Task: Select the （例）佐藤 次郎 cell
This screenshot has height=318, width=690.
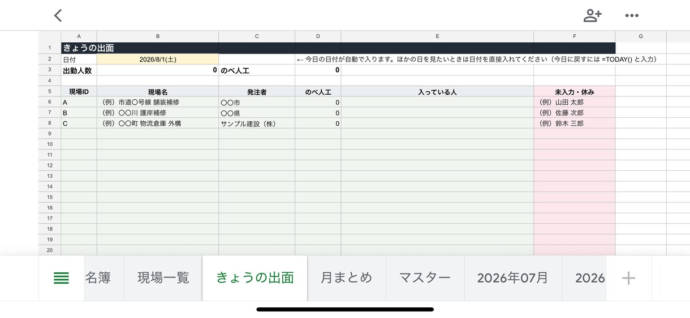Action: [575, 113]
